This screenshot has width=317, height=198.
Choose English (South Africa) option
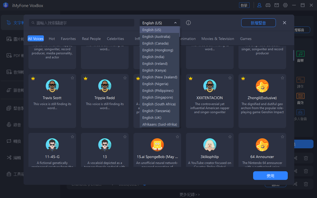tap(159, 104)
